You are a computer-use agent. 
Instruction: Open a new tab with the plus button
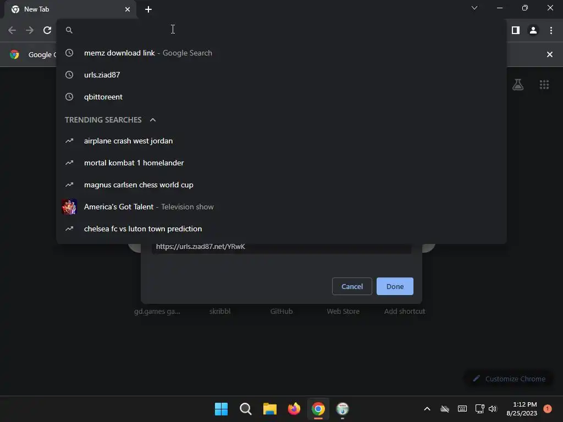coord(148,9)
